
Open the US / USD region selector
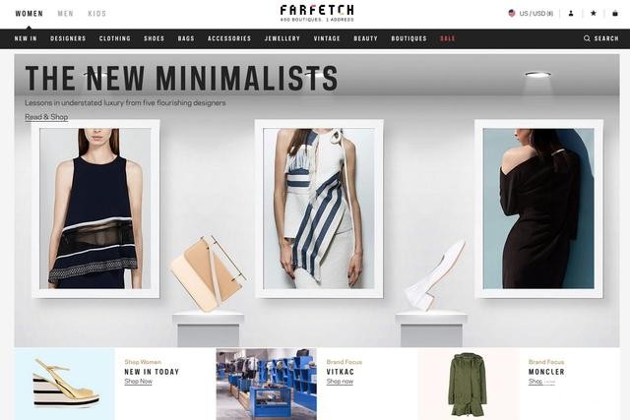click(x=531, y=13)
